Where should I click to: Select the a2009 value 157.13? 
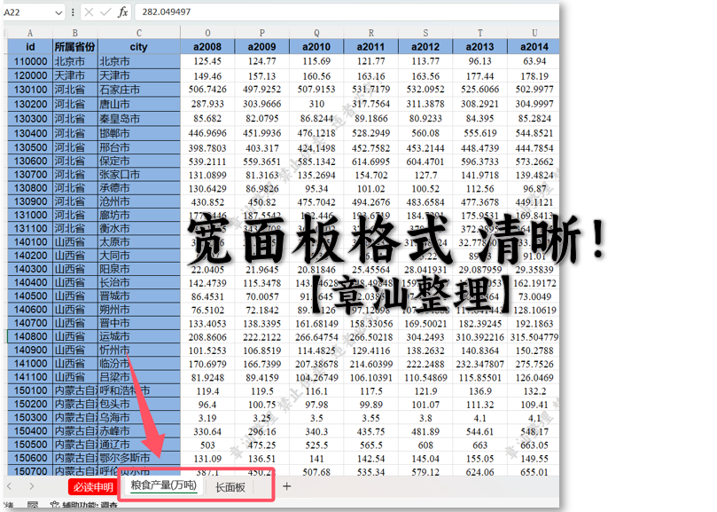click(262, 76)
